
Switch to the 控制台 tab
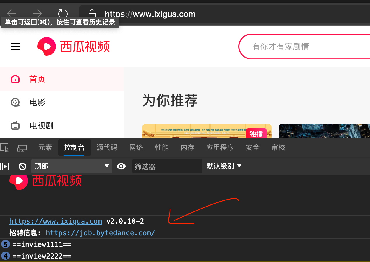[74, 148]
